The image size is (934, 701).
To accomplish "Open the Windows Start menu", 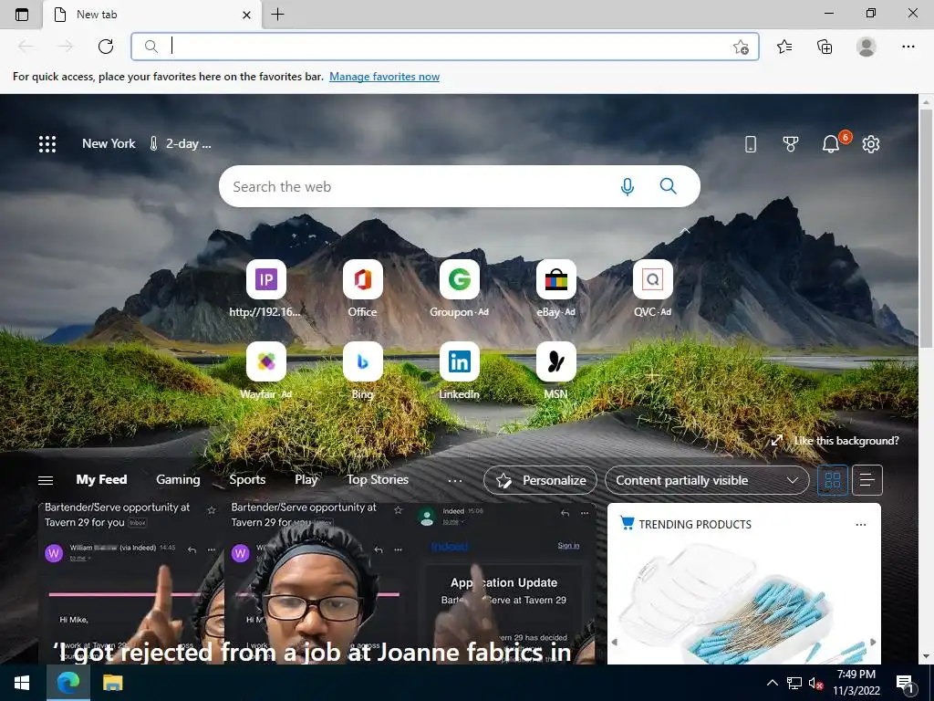I will 22,683.
